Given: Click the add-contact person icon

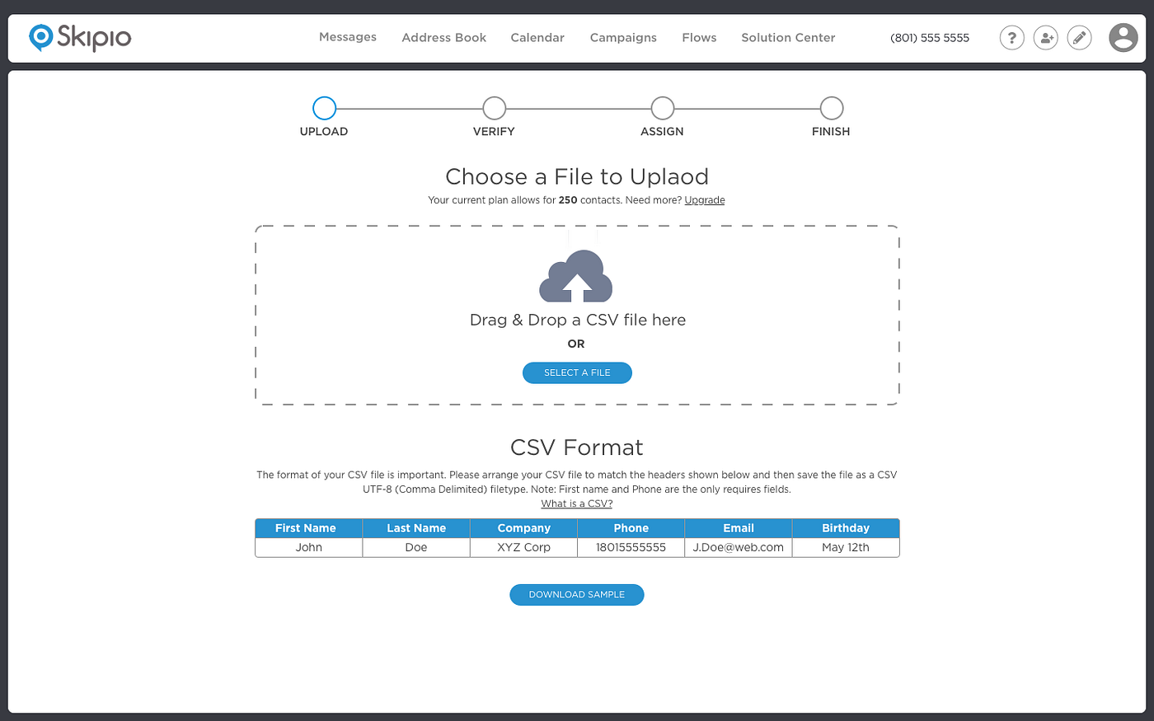Looking at the screenshot, I should click(x=1045, y=37).
